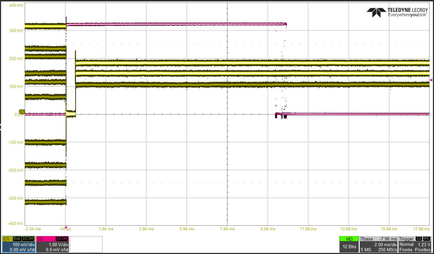Click the 2.00 ms/div timebase value

tap(385, 244)
